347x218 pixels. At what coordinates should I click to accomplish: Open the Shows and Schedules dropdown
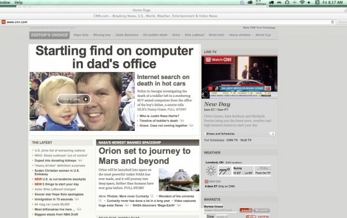click(239, 133)
